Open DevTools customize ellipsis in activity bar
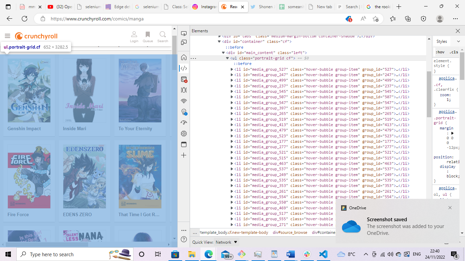This screenshot has height=261, width=465. point(184,230)
